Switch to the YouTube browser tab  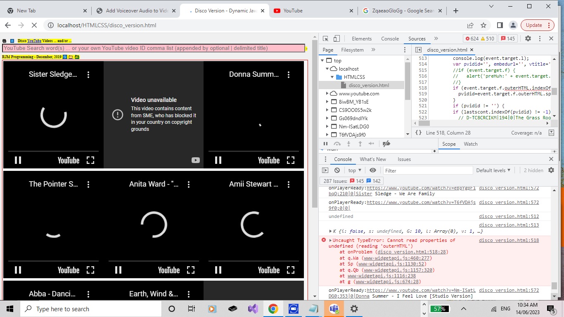pos(314,11)
